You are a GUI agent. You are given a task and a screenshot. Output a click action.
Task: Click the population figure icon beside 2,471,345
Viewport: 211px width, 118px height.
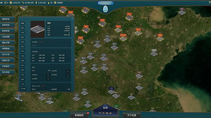tap(36, 3)
